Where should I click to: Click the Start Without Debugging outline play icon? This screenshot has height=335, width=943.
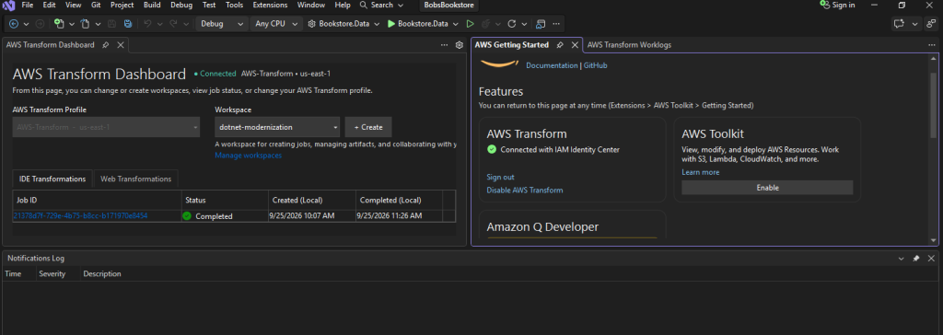click(471, 24)
